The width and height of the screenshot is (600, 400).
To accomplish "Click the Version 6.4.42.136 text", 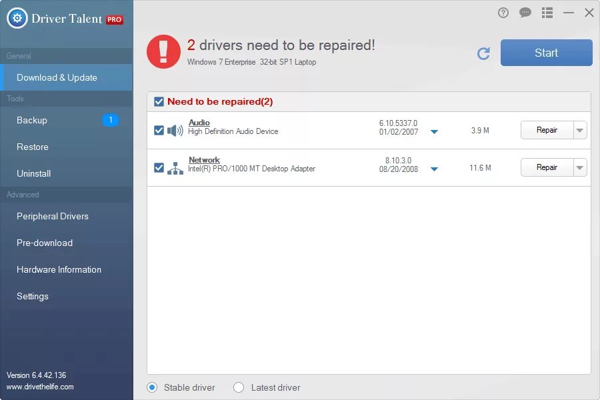I will tap(37, 375).
